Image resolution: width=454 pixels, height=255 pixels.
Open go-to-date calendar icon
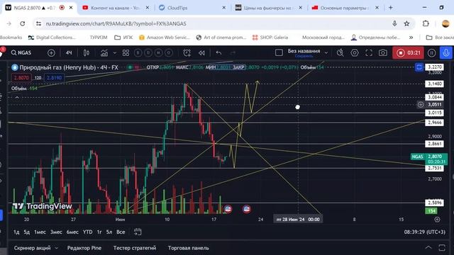pos(138,232)
